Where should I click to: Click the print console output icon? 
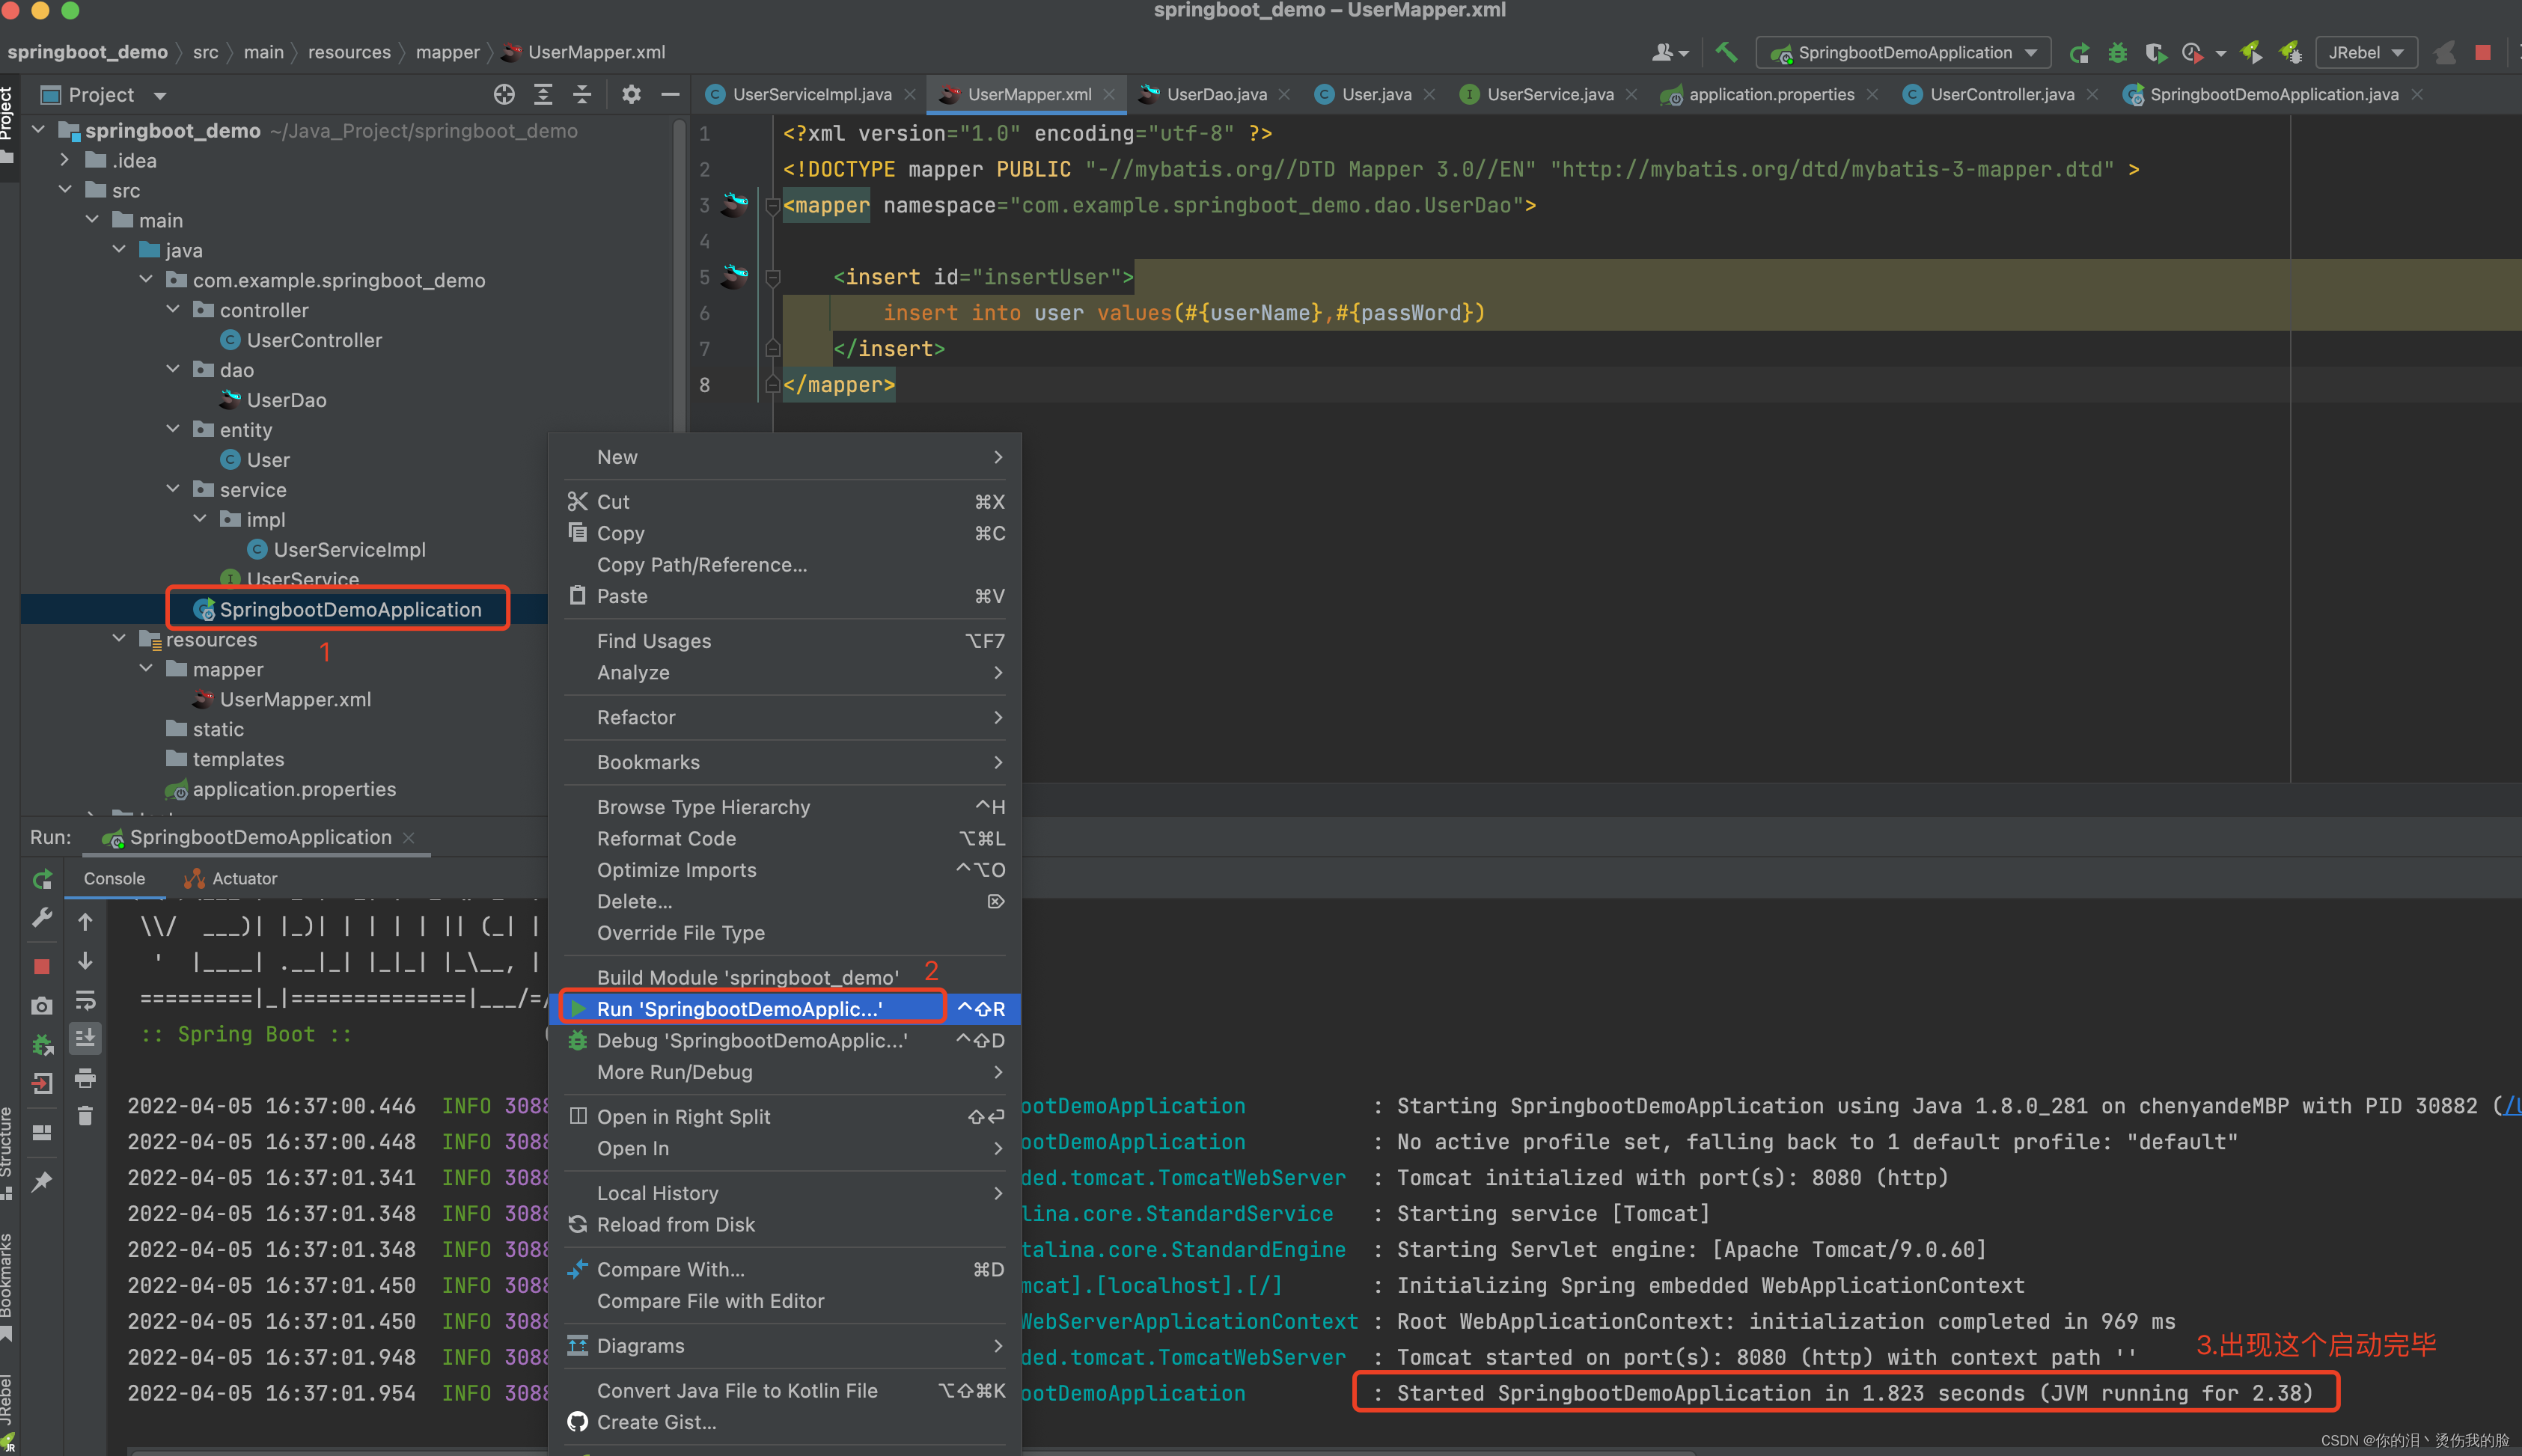pos(86,1078)
